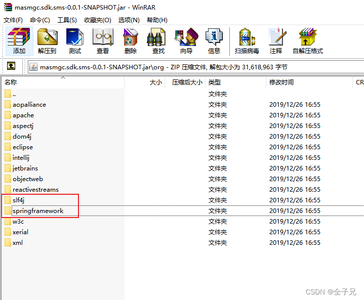Image resolution: width=364 pixels, height=300 pixels.
Task: Sort by Packed Size (压缩后大小) header
Action: [x=185, y=82]
